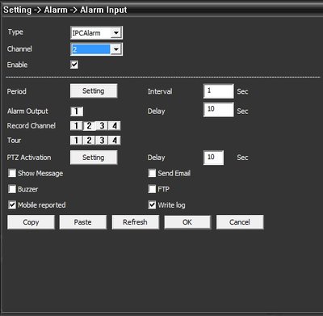Disable the Mobile reported checkbox
The width and height of the screenshot is (323, 316).
pyautogui.click(x=12, y=205)
